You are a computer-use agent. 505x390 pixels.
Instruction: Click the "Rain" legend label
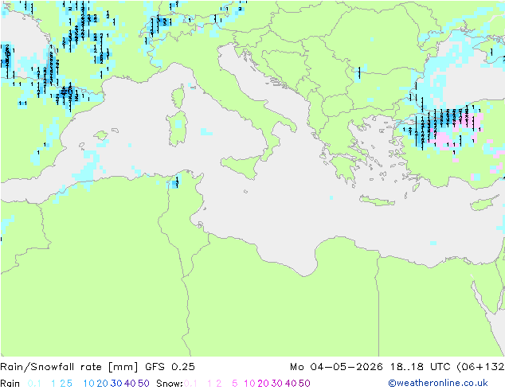[x=10, y=384]
